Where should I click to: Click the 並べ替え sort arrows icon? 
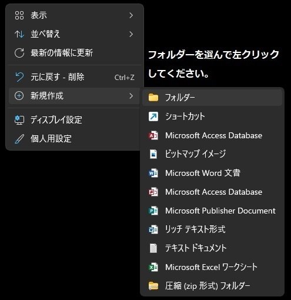tap(19, 34)
